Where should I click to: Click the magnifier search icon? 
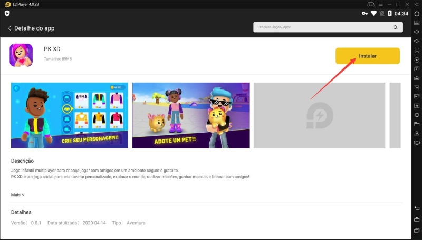(395, 27)
